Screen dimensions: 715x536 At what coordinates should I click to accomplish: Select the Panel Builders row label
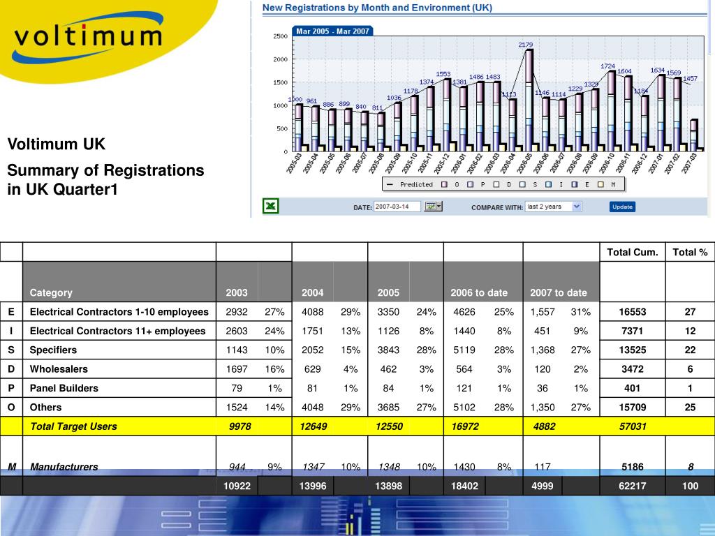[64, 388]
